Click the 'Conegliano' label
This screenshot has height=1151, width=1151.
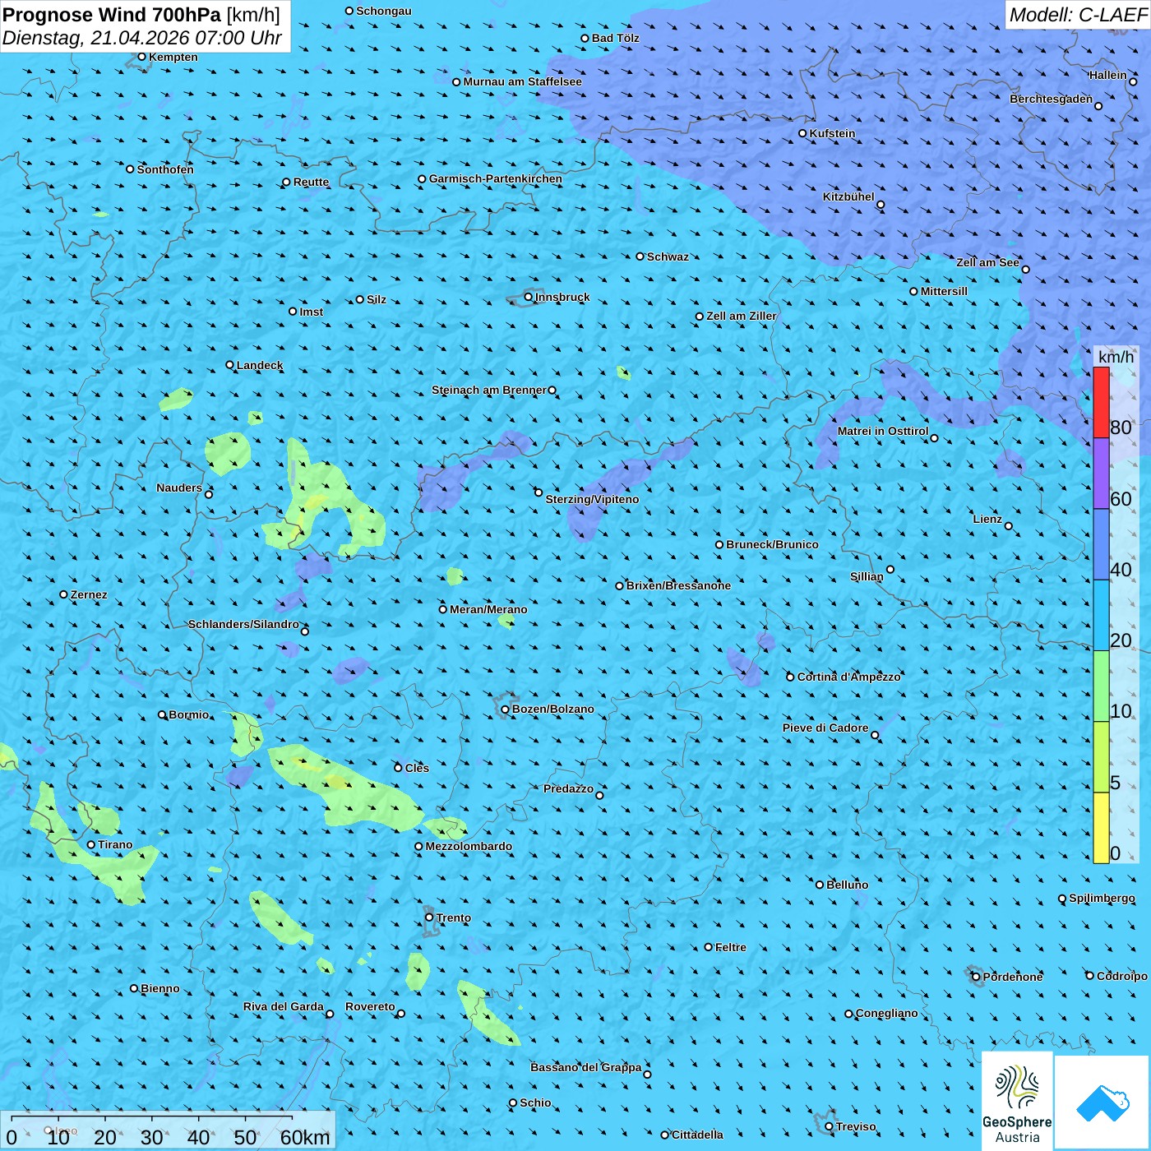point(887,1013)
